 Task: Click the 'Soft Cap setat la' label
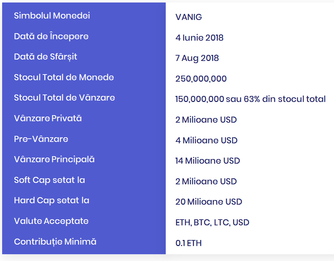[49, 180]
